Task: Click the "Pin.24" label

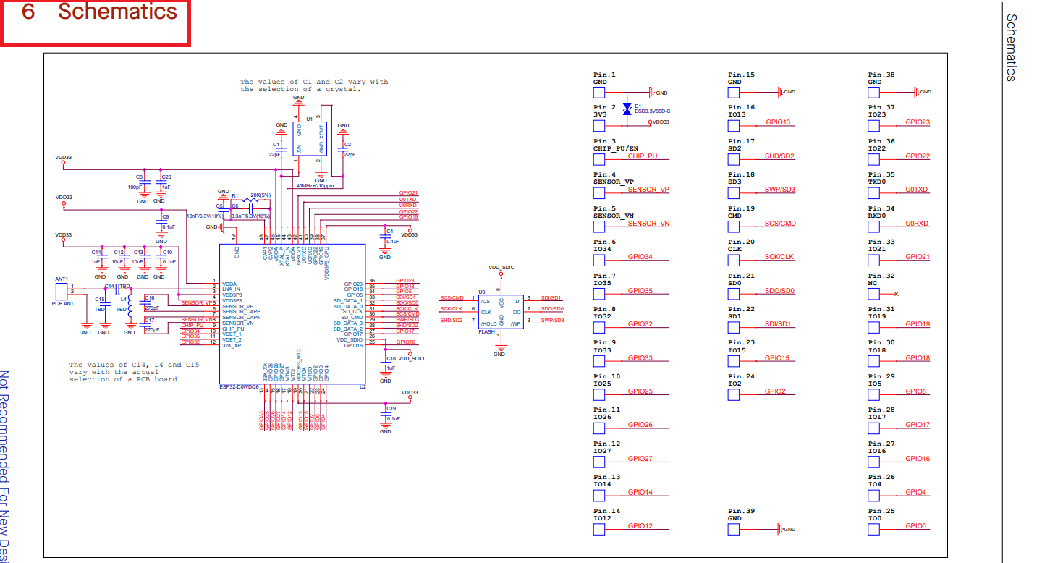Action: [x=741, y=376]
